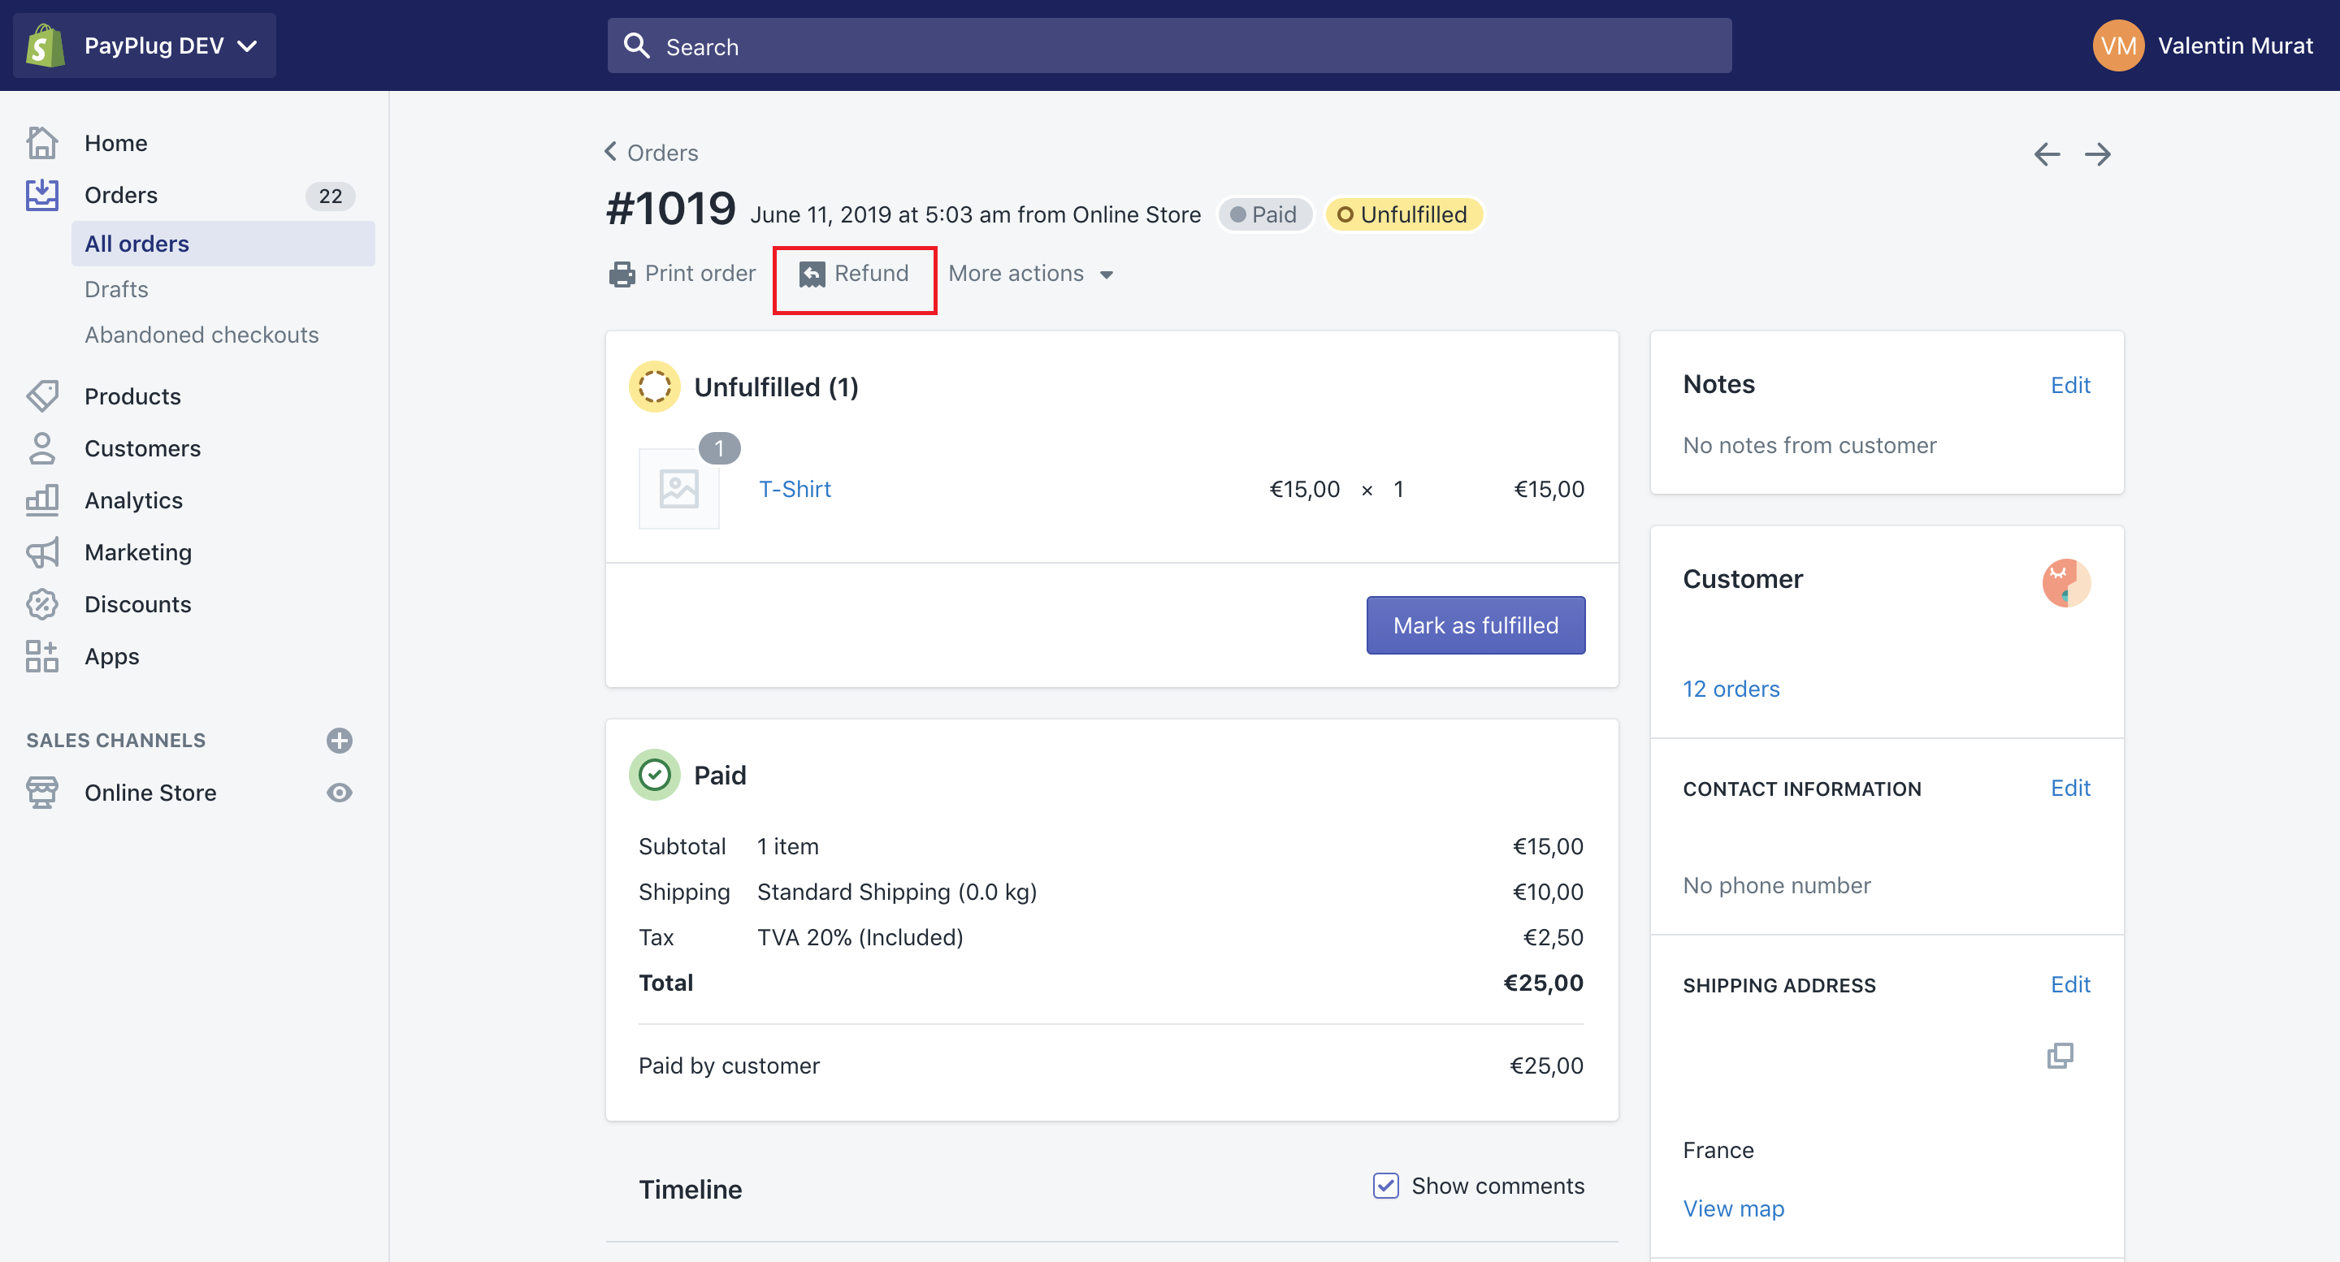Screen dimensions: 2340x1262
Task: Go to previous order with left arrow
Action: (2047, 153)
